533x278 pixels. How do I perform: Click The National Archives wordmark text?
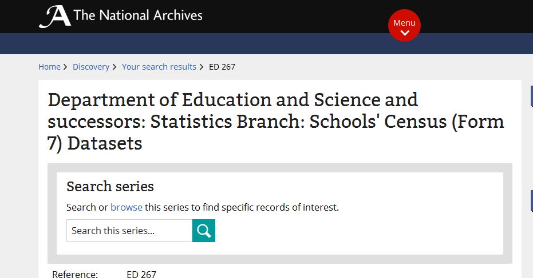point(137,15)
